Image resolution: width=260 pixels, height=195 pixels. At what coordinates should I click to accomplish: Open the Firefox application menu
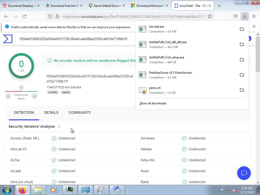pyautogui.click(x=254, y=16)
